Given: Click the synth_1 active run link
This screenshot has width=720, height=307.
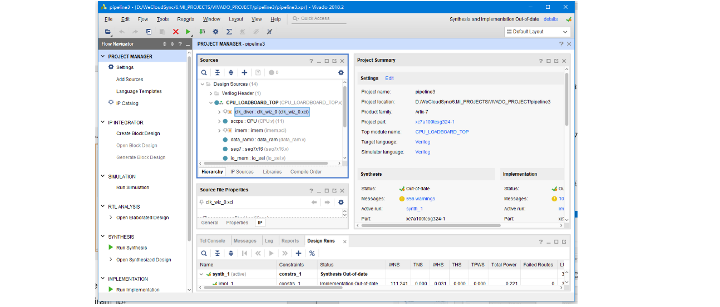Looking at the screenshot, I should click(x=415, y=209).
